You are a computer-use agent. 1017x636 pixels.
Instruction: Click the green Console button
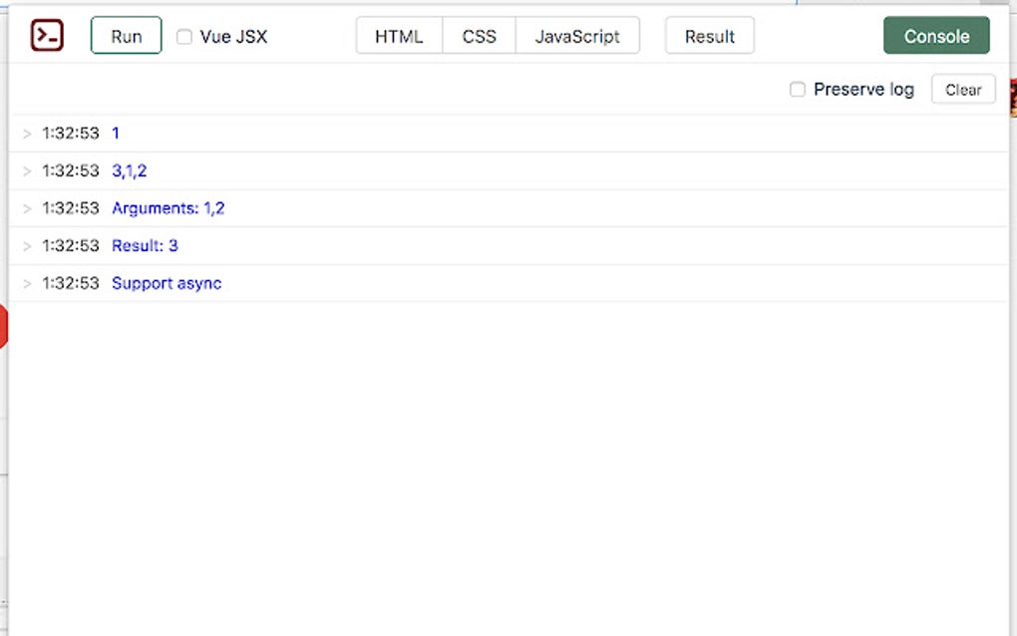936,36
